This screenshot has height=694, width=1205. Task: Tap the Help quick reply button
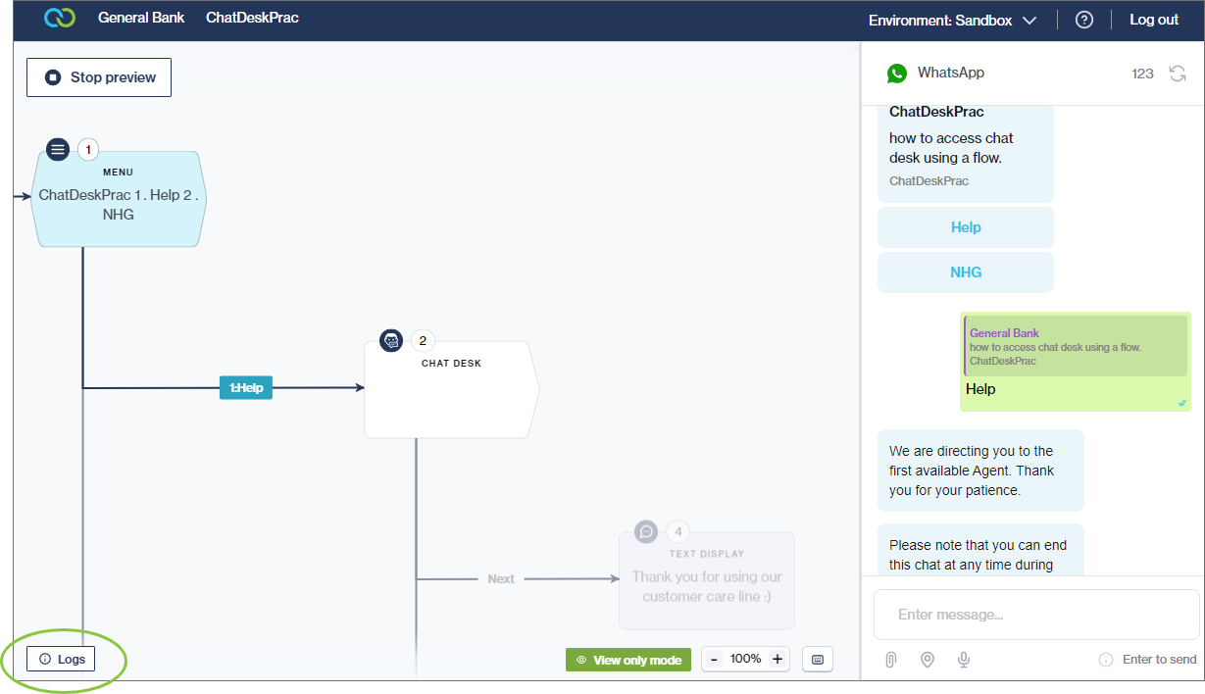[965, 226]
